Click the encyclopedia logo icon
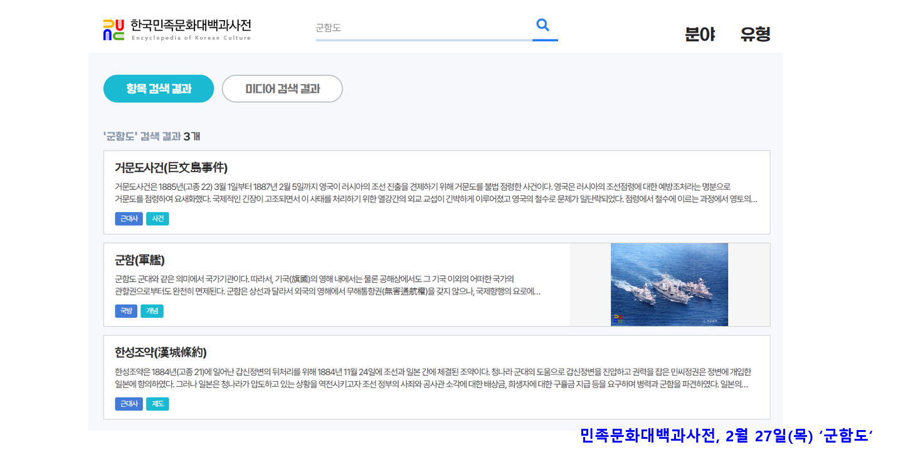 [x=114, y=29]
